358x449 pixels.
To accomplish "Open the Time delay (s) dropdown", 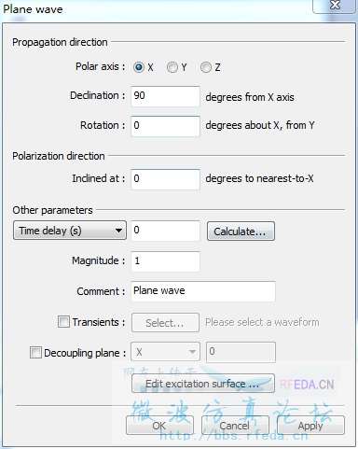I will pyautogui.click(x=70, y=231).
